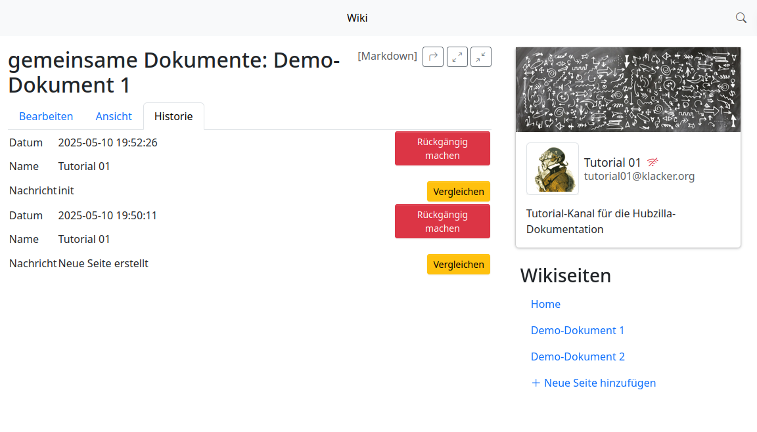Viewport: 757px width, 432px height.
Task: Click the chalkboard arrows cover image
Action: point(628,89)
